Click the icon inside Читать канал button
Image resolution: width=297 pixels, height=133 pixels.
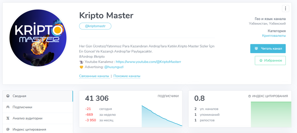[x=256, y=49]
